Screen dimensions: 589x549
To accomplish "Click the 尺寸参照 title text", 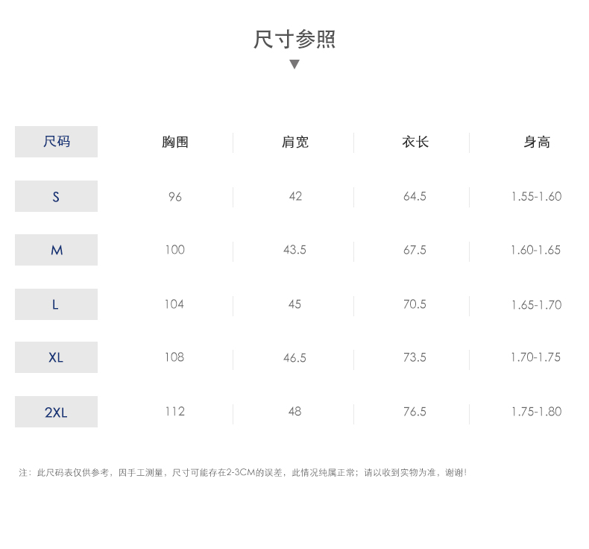I will (x=294, y=39).
